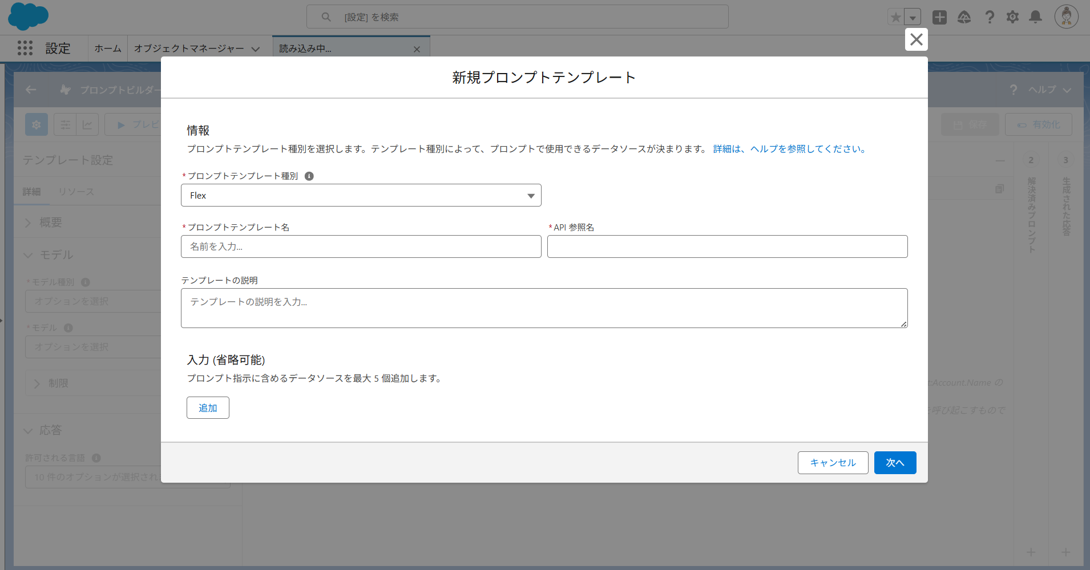The height and width of the screenshot is (570, 1090).
Task: Click the search magnifier icon
Action: coord(326,17)
